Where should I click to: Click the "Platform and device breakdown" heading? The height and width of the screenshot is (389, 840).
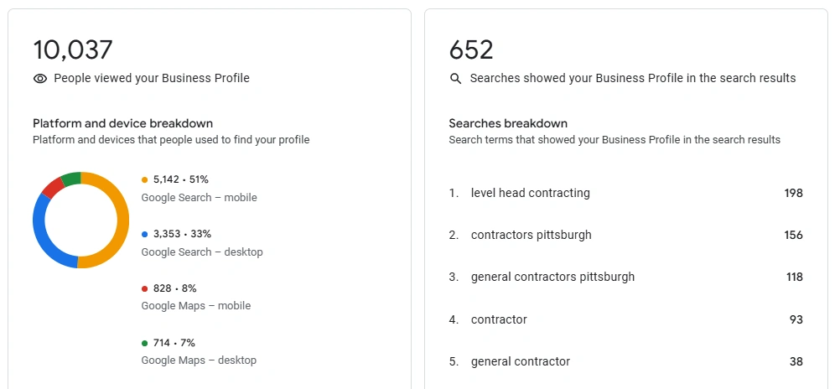coord(122,123)
